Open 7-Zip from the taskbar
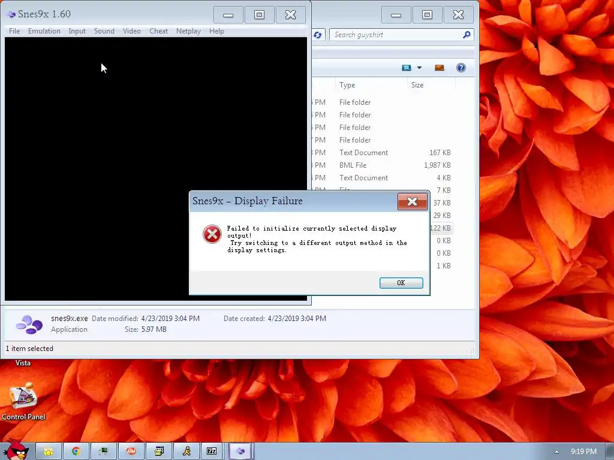Screen dimensions: 614x460 point(212,452)
